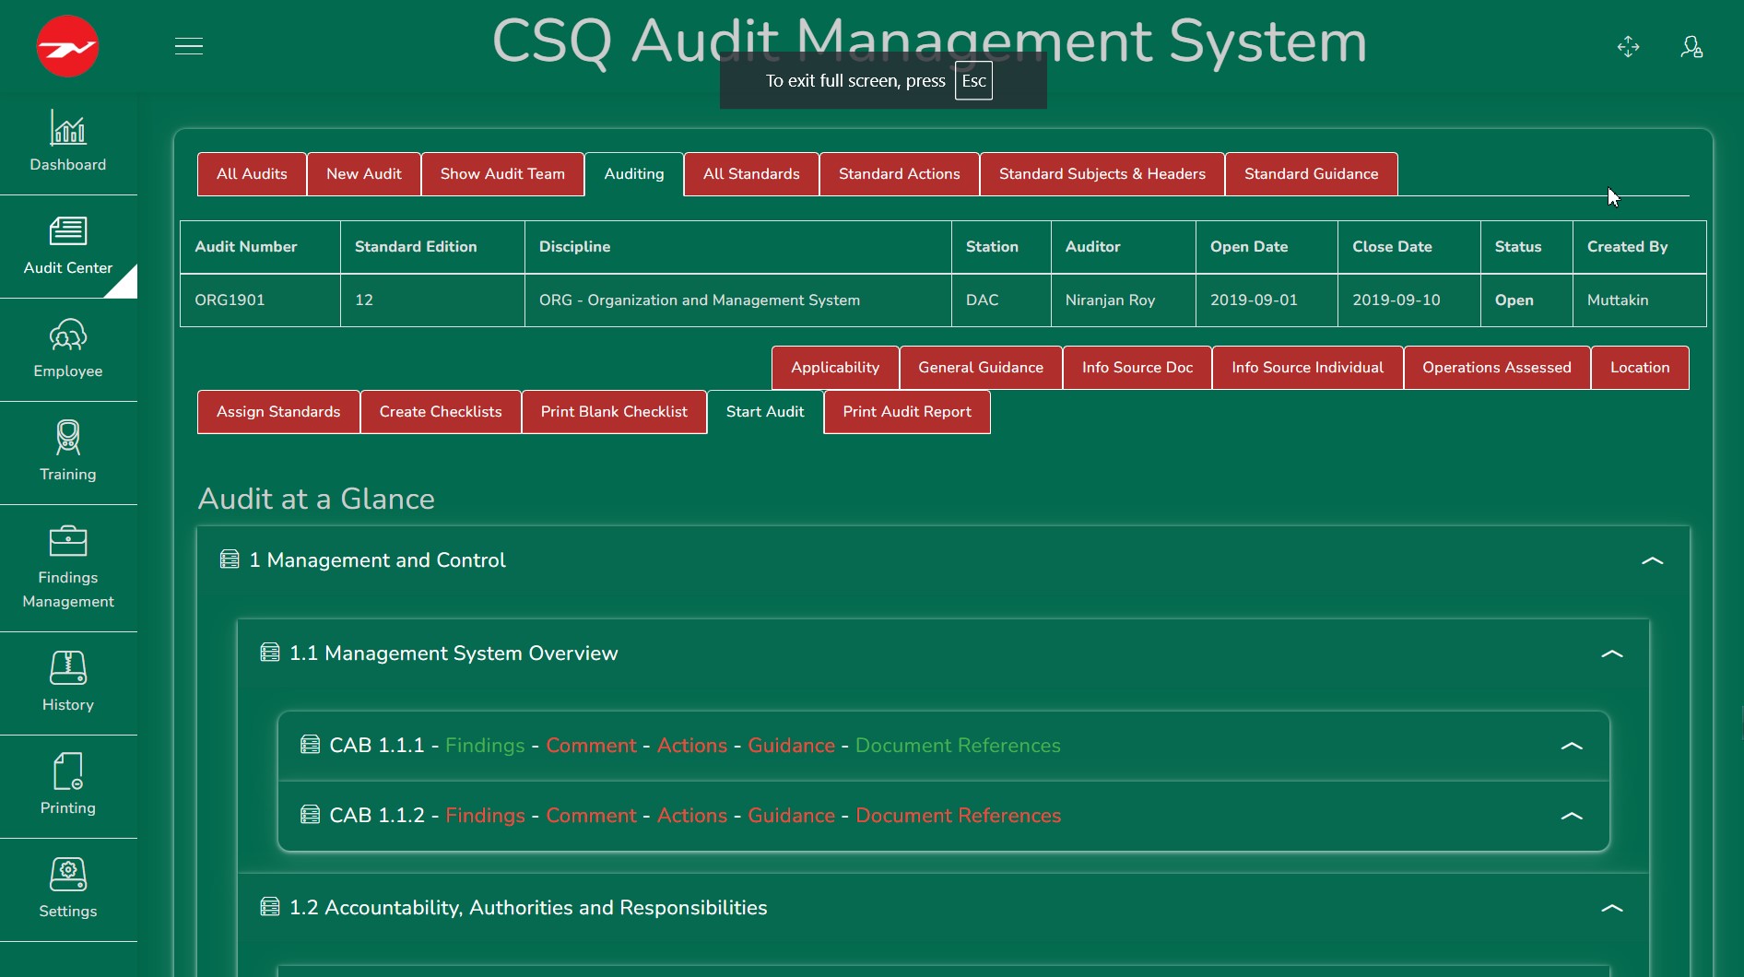Open the Standard Guidance tab
Screen dimensions: 1744x977
click(x=1312, y=174)
